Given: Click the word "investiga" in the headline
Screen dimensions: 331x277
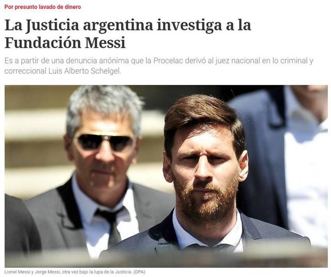Looking at the screenshot, I should tap(188, 25).
